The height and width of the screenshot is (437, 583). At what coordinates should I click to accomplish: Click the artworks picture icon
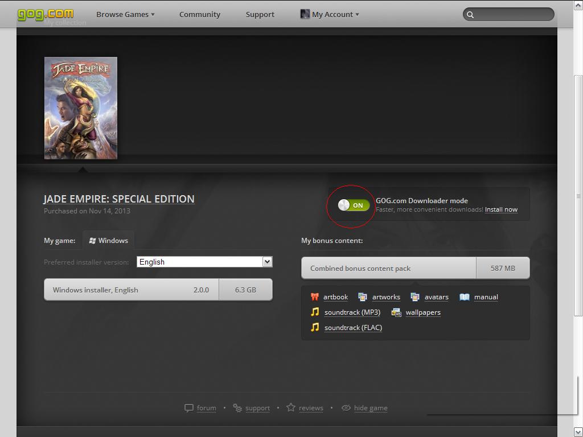[x=362, y=296]
